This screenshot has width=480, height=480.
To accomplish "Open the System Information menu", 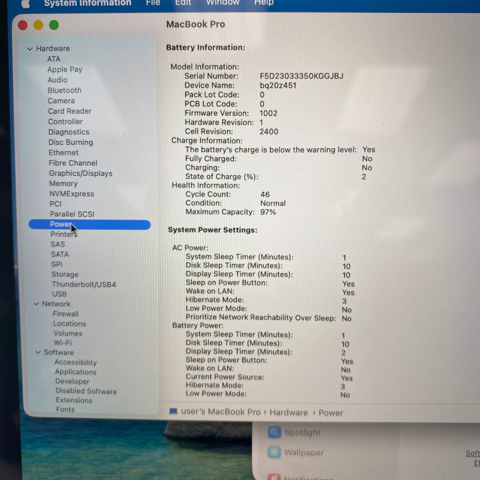I will [88, 3].
